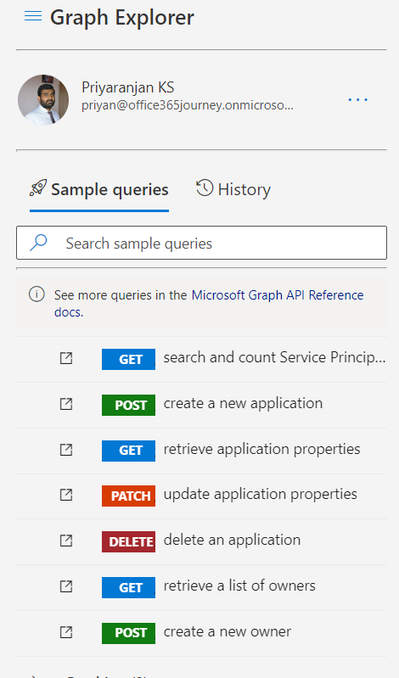Switch to the History tab
This screenshot has width=399, height=678.
(233, 189)
